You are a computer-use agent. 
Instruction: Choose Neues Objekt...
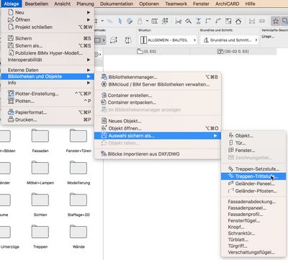158,121
